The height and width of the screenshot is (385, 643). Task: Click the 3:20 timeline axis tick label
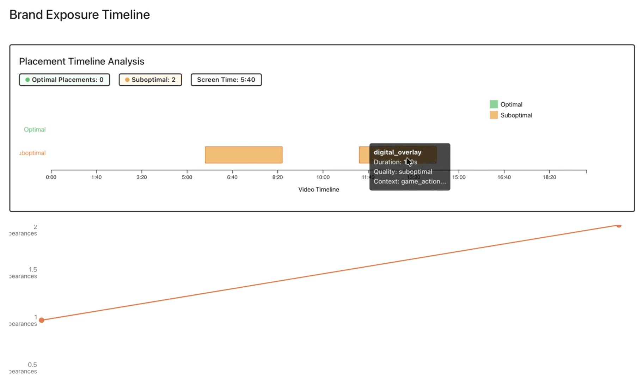coord(142,177)
